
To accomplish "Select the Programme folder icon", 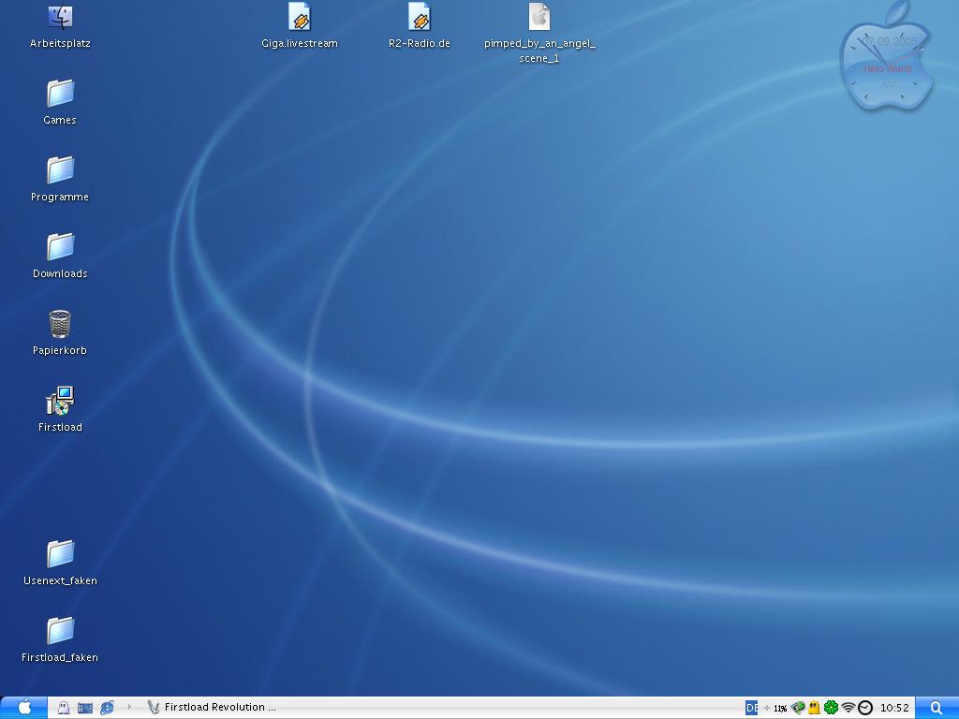I will (60, 179).
